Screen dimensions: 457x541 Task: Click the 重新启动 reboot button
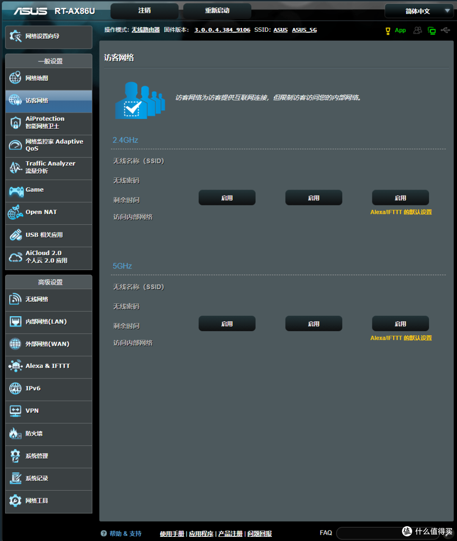[217, 11]
